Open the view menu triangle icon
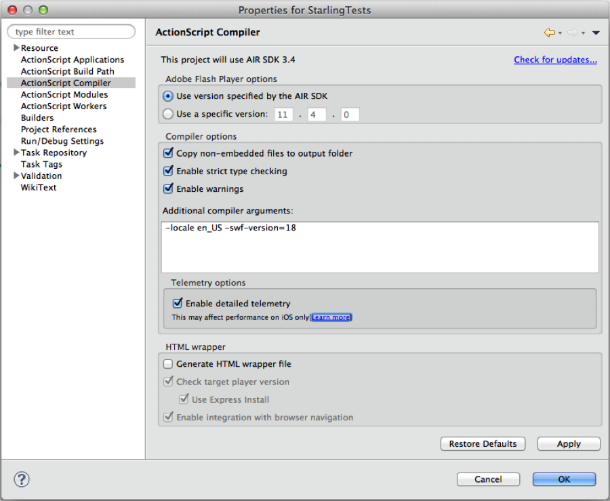The width and height of the screenshot is (610, 501). click(x=596, y=33)
